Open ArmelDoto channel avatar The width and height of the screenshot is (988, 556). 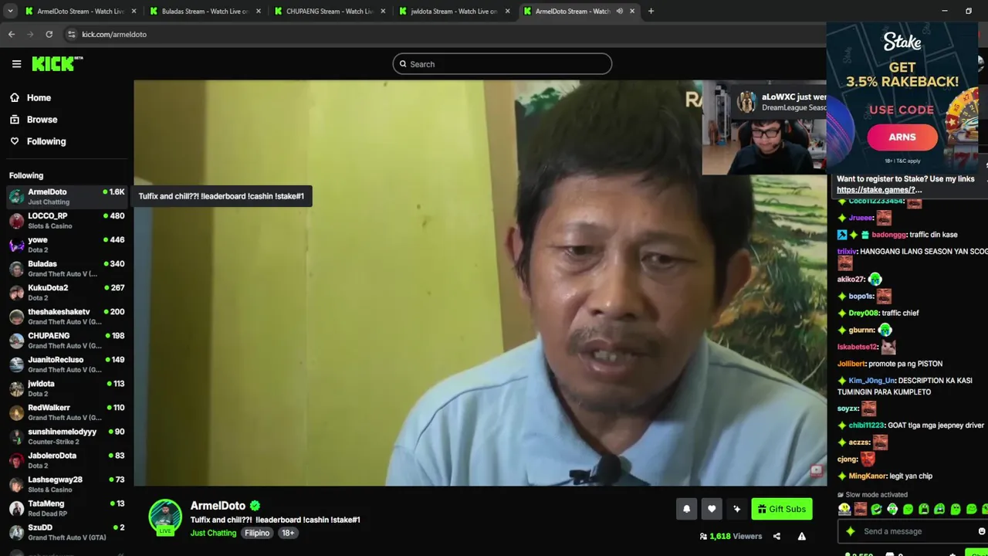[x=165, y=517]
